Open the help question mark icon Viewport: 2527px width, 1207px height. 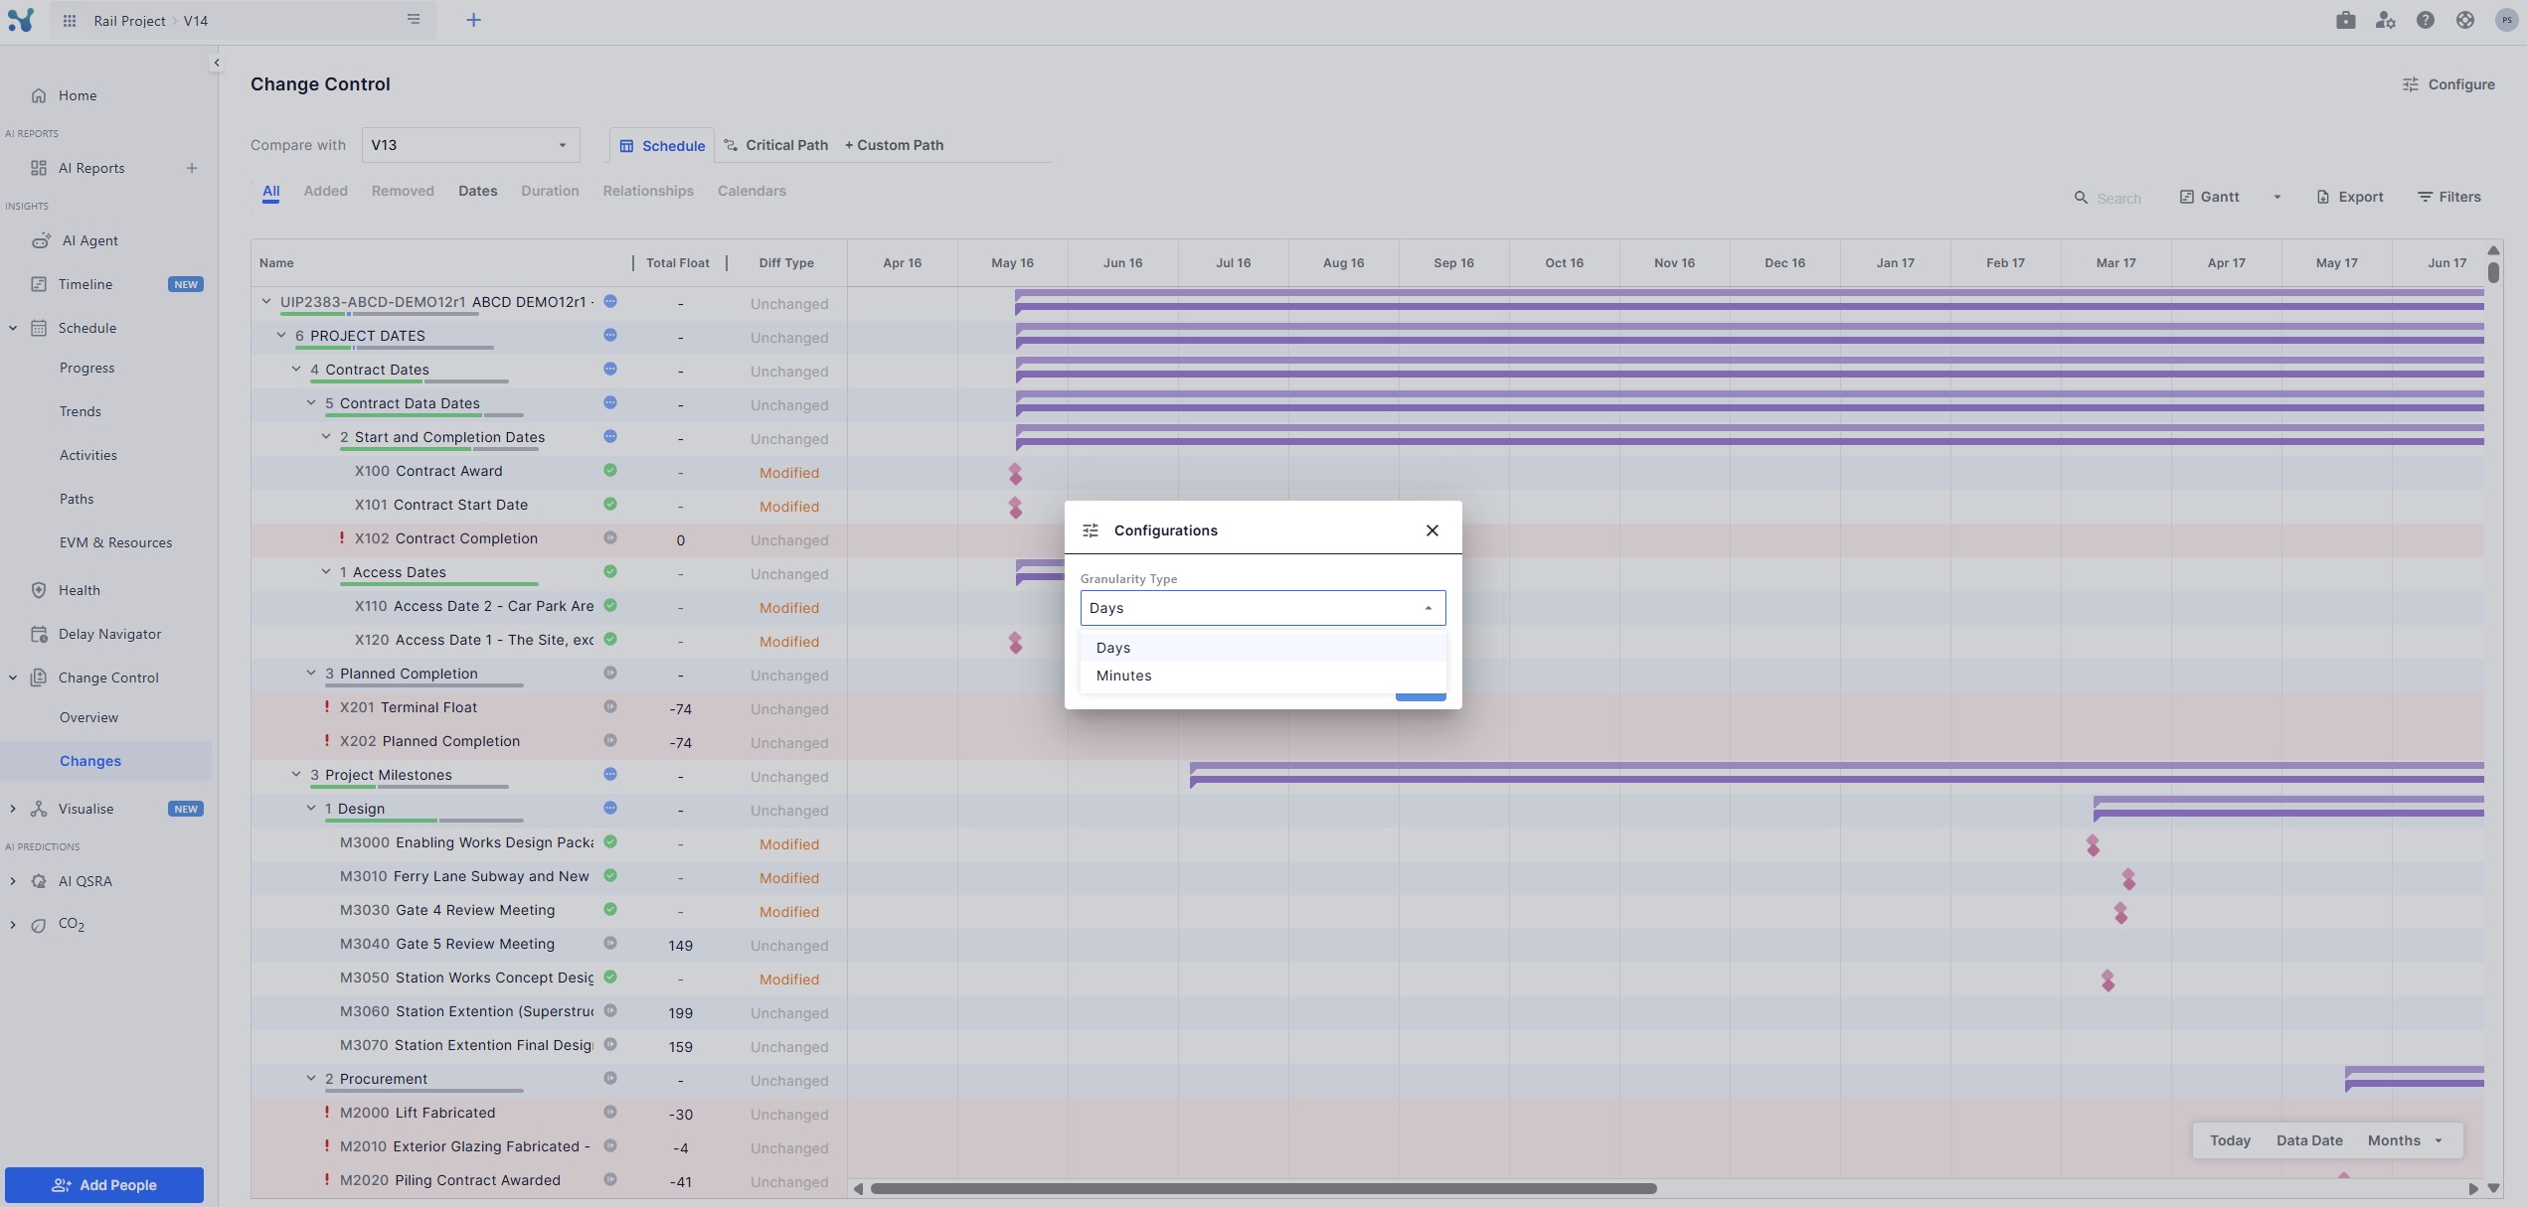[x=2426, y=20]
